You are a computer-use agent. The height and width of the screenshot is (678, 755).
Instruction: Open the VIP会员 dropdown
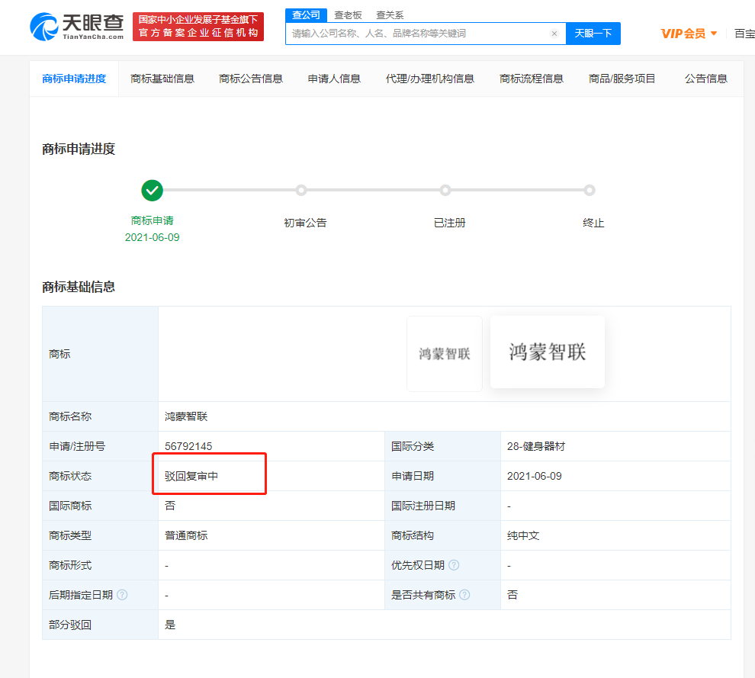pos(689,34)
